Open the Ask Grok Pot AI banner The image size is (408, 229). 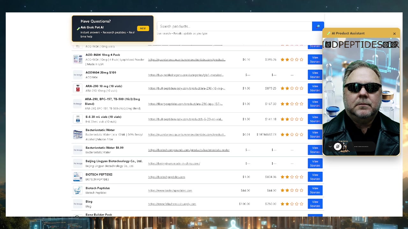coord(113,29)
